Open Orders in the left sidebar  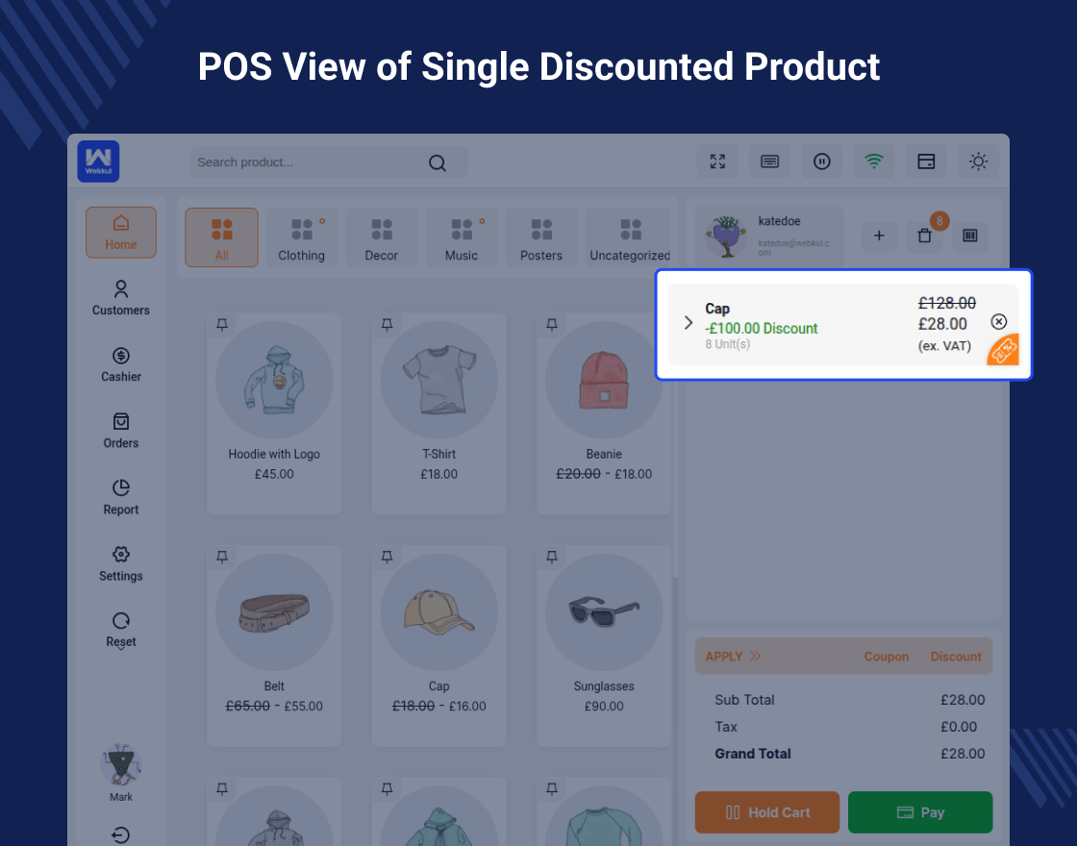coord(121,431)
